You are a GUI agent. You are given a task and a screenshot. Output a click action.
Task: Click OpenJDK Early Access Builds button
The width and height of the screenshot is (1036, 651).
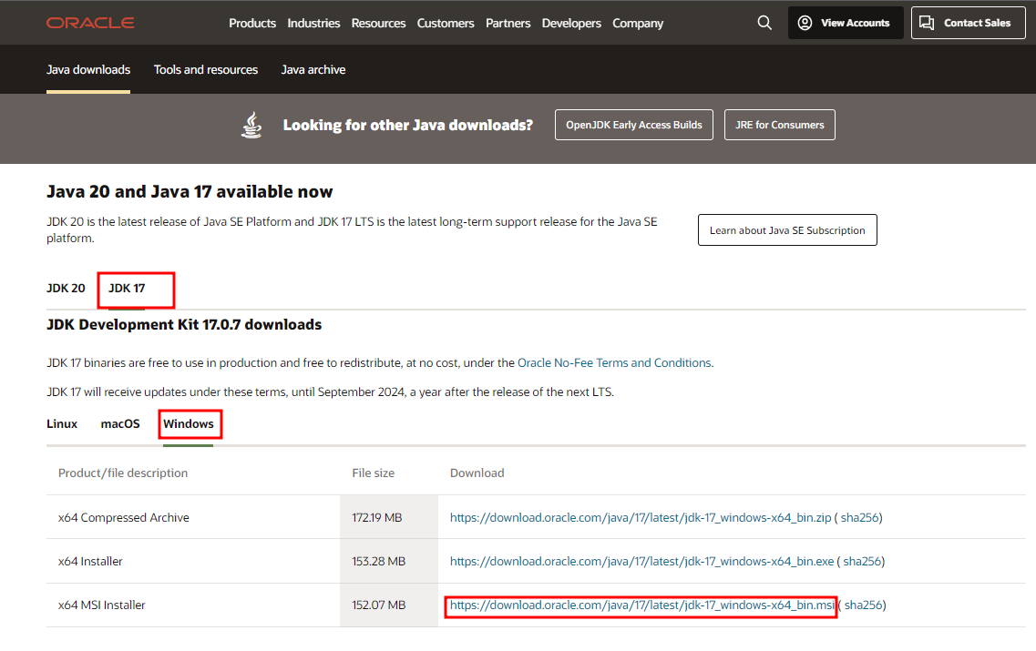[633, 125]
